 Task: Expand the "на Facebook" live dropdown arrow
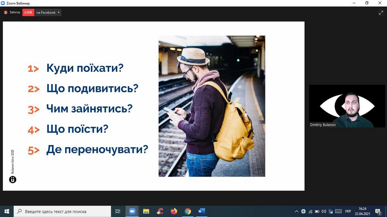point(59,13)
